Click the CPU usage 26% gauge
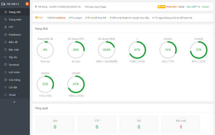 pos(76,50)
